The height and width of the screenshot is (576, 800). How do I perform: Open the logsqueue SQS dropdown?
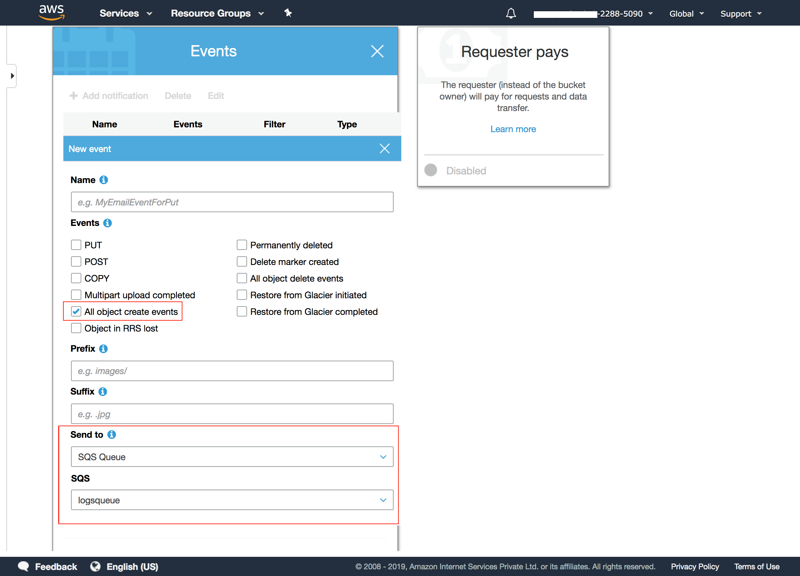[x=232, y=500]
